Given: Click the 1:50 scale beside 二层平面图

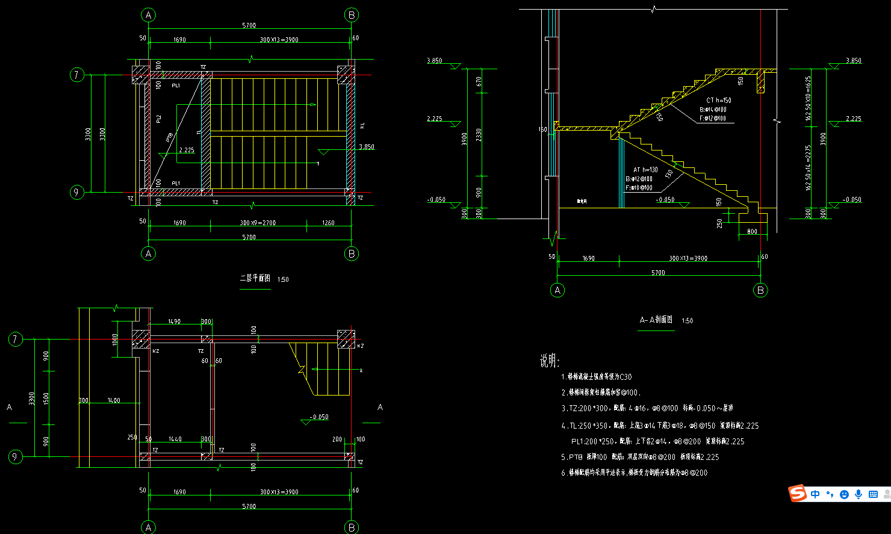Looking at the screenshot, I should click(283, 279).
